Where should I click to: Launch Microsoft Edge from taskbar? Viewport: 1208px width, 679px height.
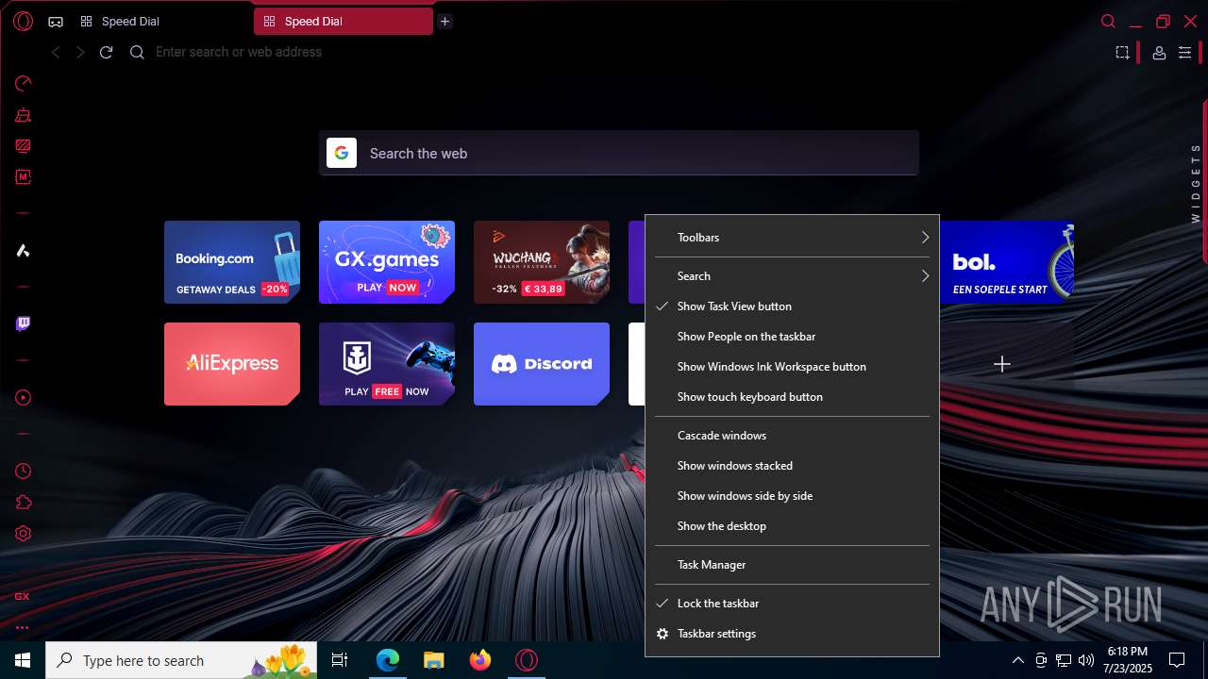[x=388, y=660]
